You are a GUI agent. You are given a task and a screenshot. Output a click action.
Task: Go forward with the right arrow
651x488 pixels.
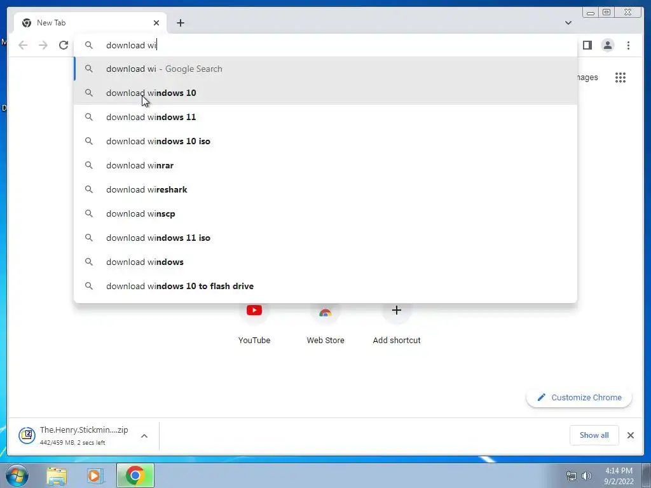[x=43, y=45]
